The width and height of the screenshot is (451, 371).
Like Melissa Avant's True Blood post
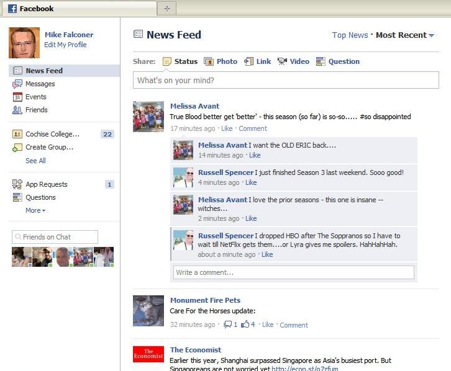tap(227, 128)
